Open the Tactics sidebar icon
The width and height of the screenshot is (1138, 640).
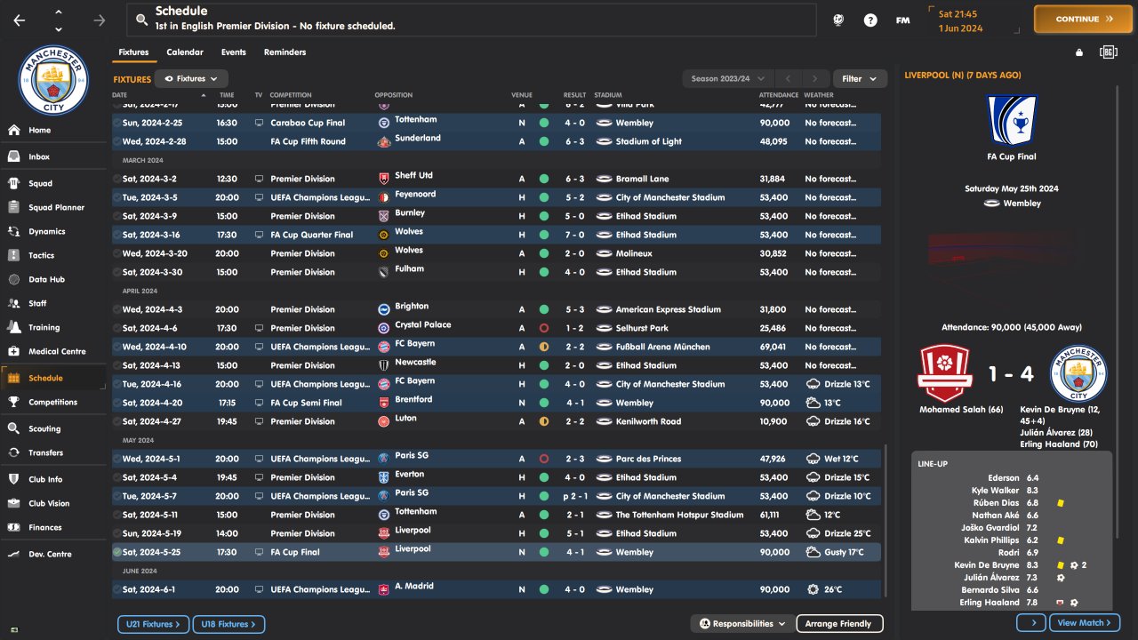[x=14, y=255]
